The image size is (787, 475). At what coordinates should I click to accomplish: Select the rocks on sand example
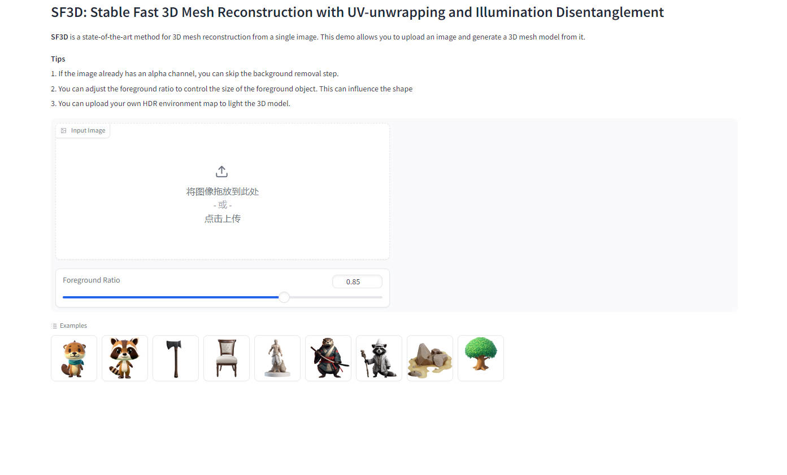430,358
